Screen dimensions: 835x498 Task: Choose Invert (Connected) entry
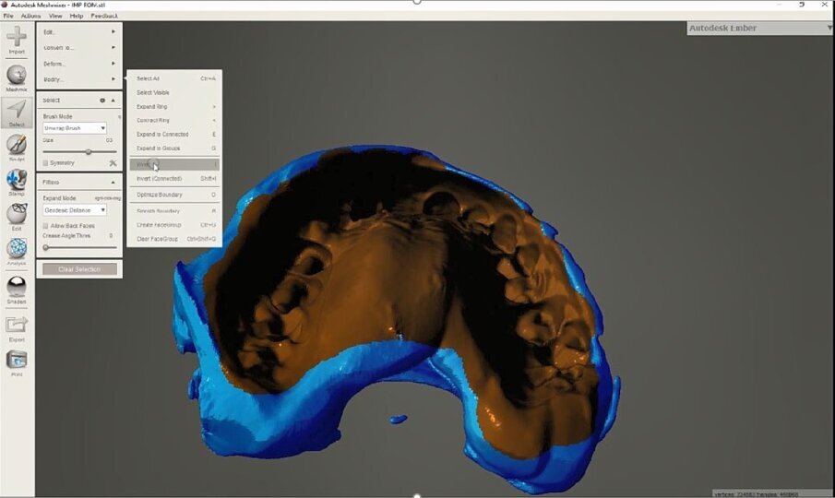click(174, 179)
